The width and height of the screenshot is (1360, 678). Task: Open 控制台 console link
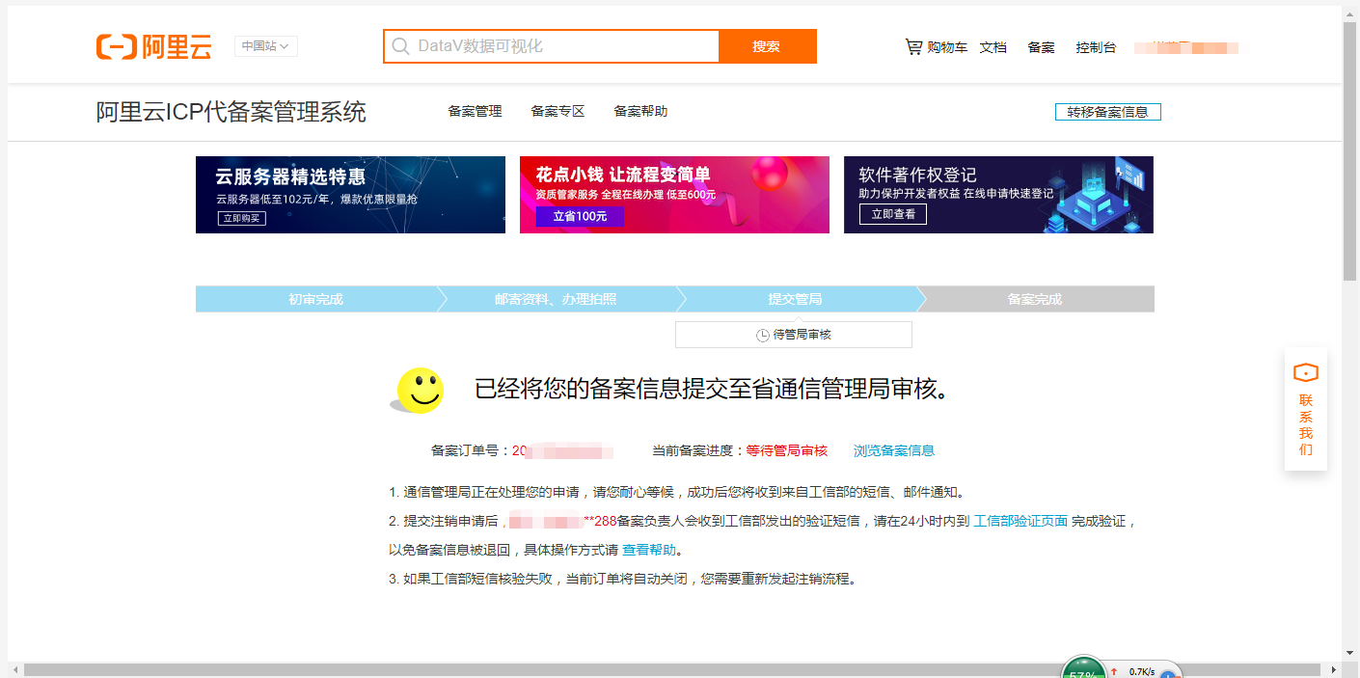click(x=1097, y=47)
